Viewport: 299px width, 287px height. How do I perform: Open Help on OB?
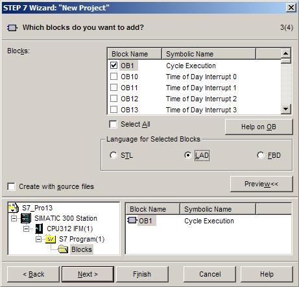point(259,127)
